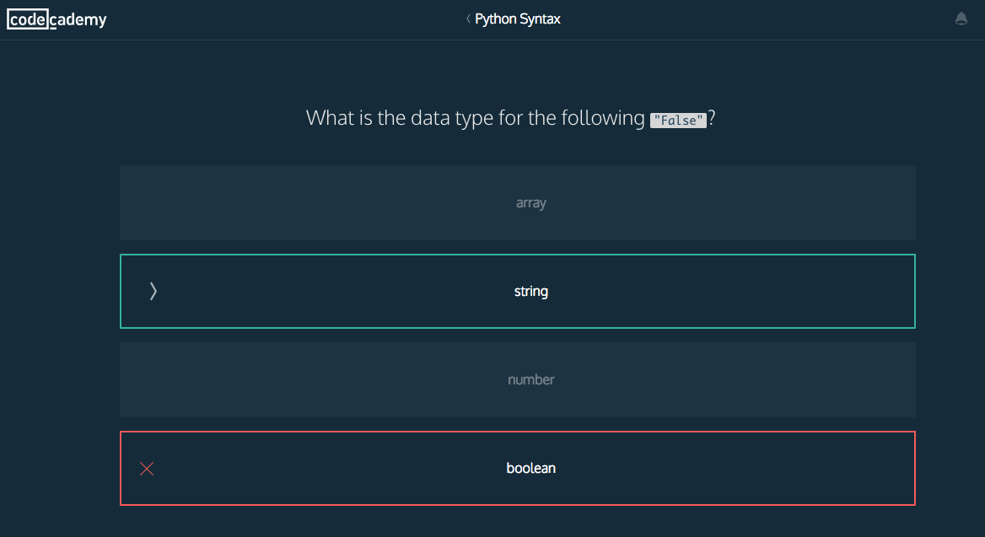
Task: Choose the array answer option
Action: coord(517,203)
